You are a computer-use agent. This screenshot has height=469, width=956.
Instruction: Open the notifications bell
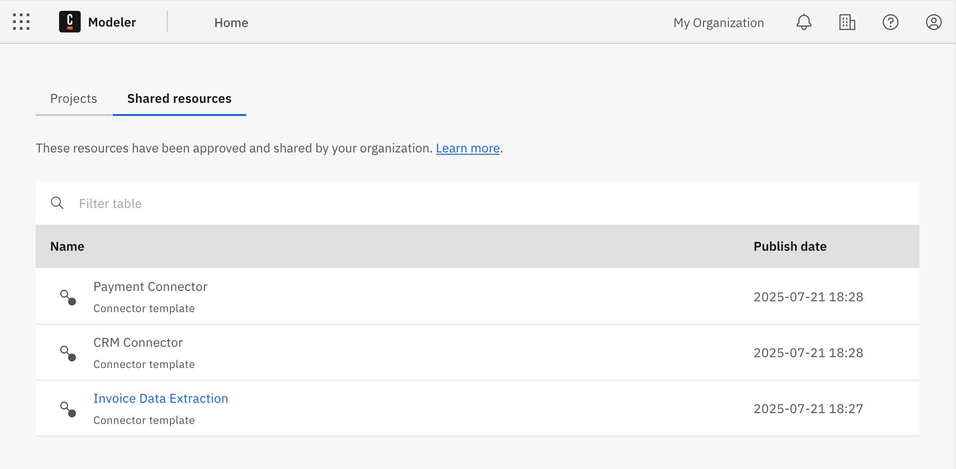804,22
